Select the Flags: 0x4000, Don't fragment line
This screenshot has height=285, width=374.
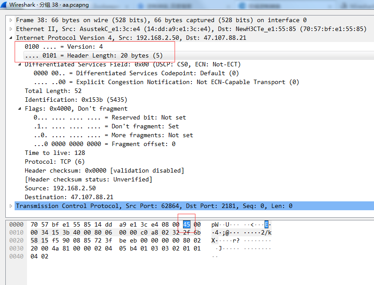(x=76, y=109)
